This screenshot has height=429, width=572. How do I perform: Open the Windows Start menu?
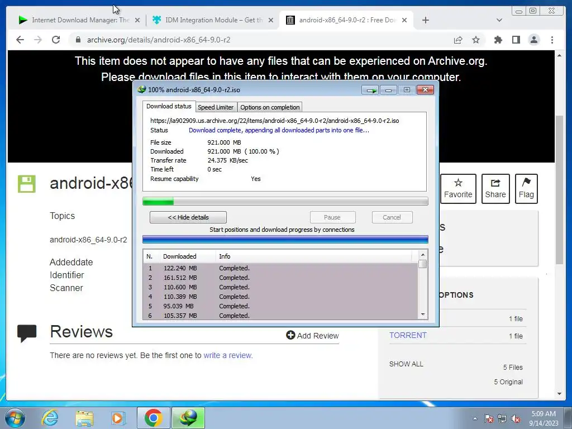coord(15,418)
